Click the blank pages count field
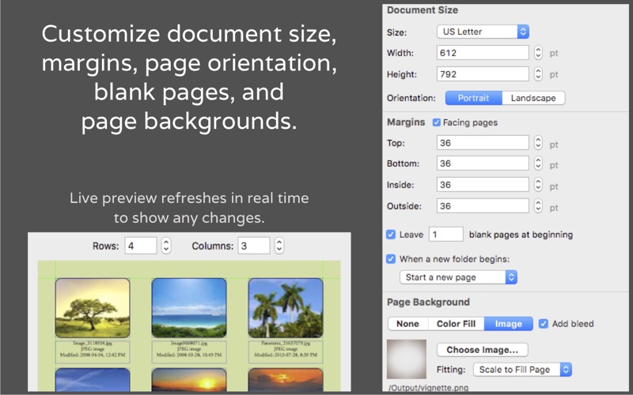633x395 pixels. click(x=445, y=234)
